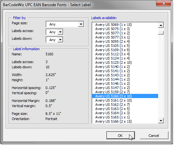Close the Select Label dialog
The height and width of the screenshot is (145, 174).
pos(164,3)
